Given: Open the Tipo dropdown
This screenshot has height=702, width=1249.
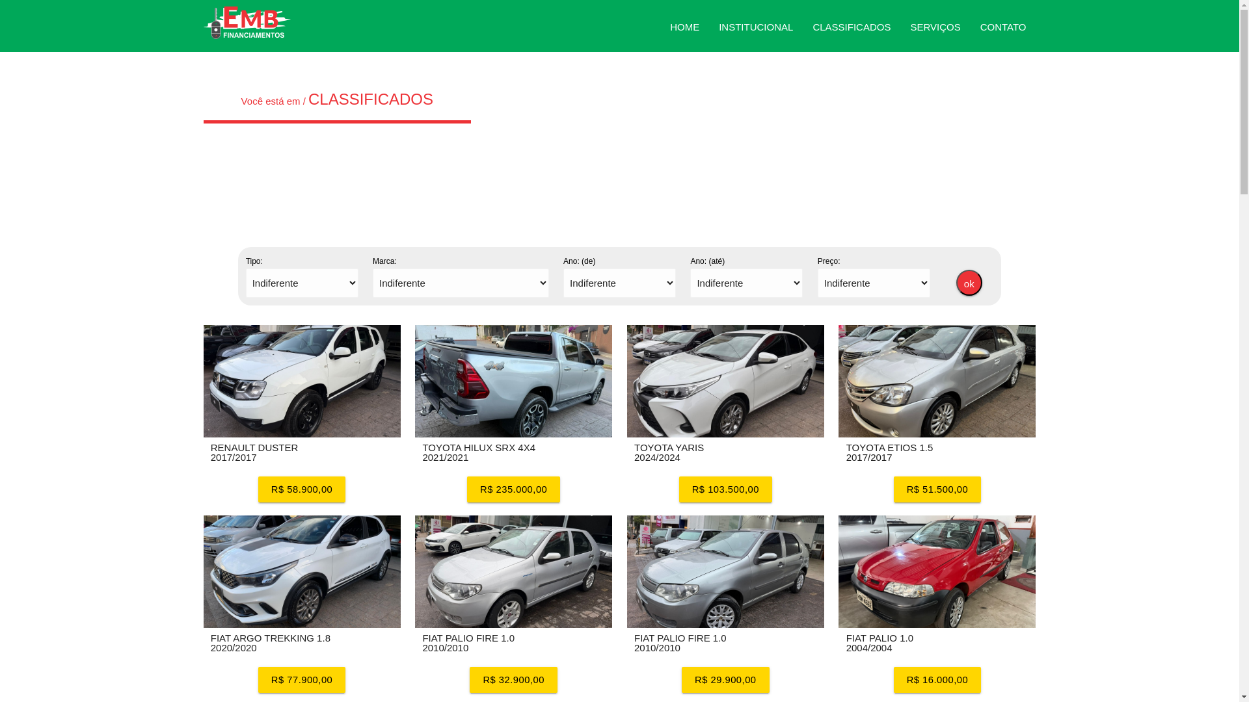Looking at the screenshot, I should tap(302, 283).
